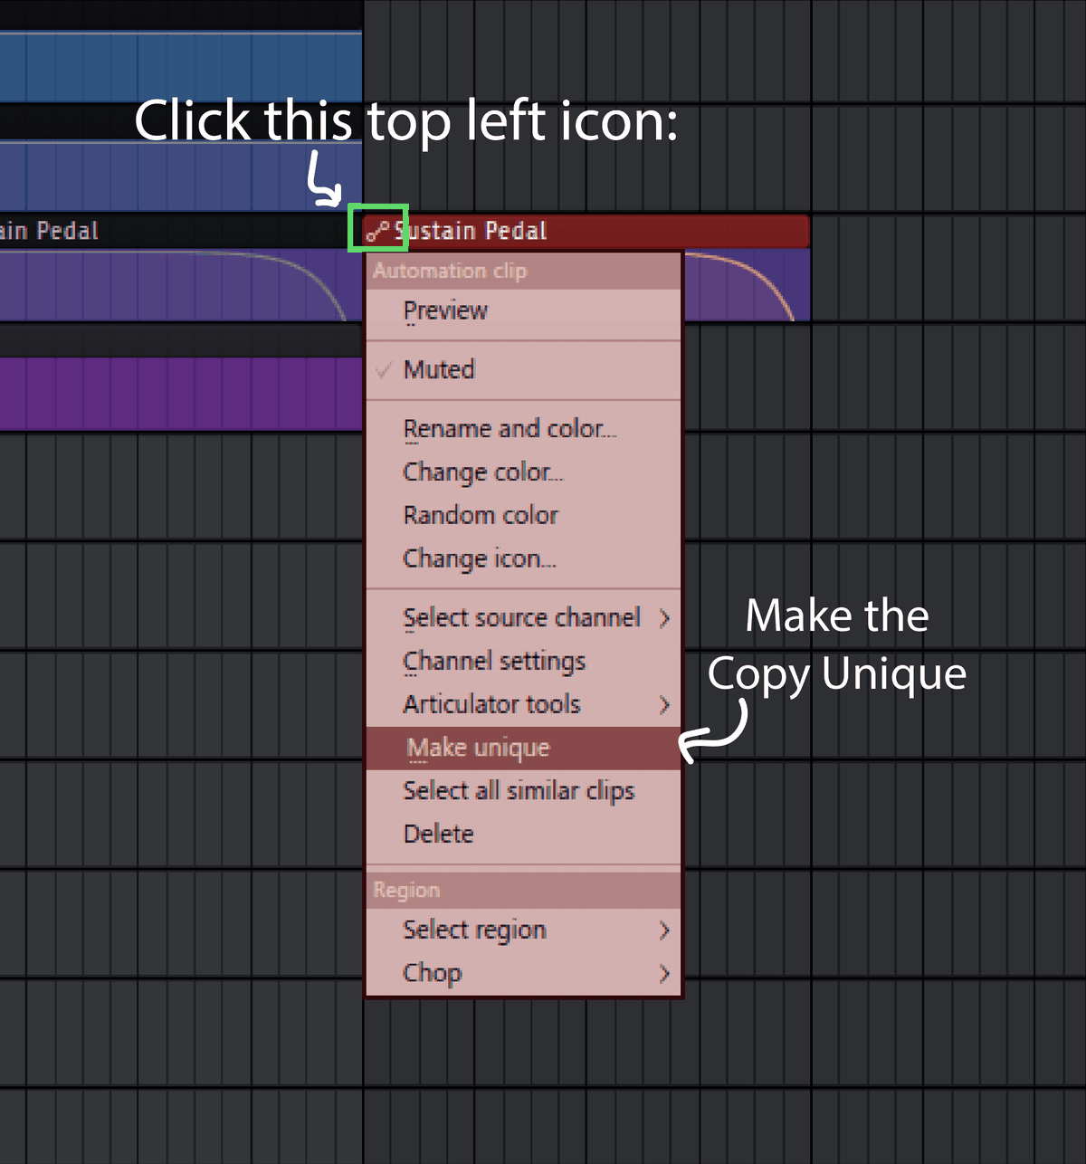Choose Select all similar clips
Viewport: 1086px width, 1164px height.
[x=523, y=790]
